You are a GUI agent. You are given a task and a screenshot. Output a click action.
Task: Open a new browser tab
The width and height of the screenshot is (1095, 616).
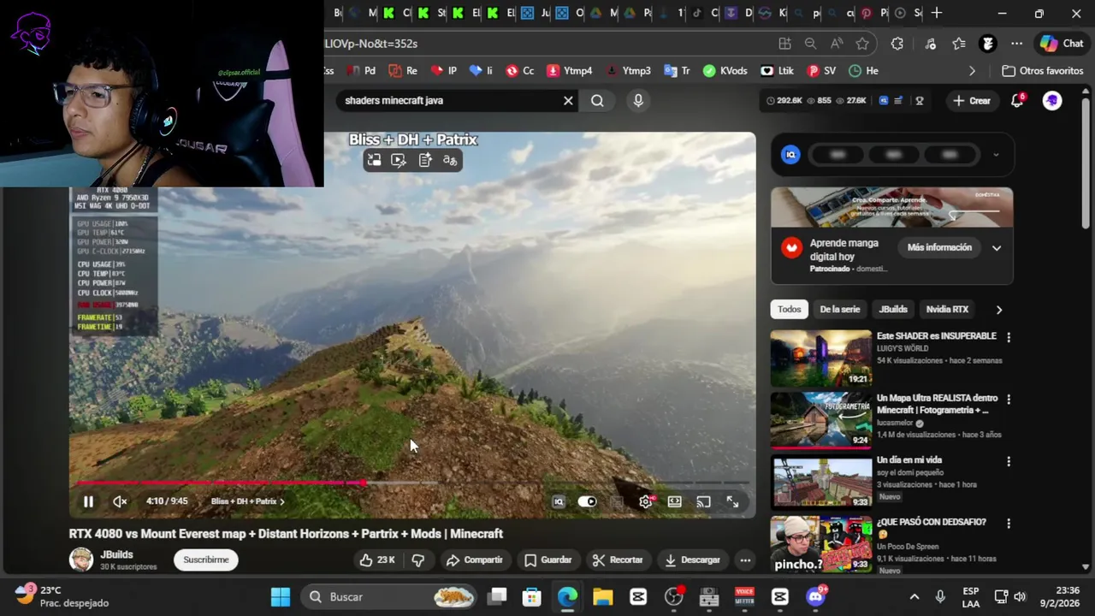pos(937,13)
